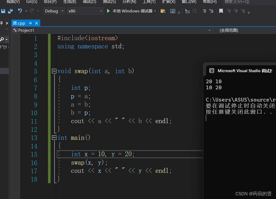This screenshot has height=199, width=276.
Task: Click the Save All icon
Action: (10, 11)
